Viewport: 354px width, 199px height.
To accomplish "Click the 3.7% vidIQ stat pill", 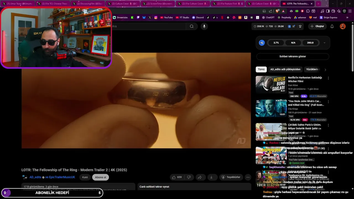I will pyautogui.click(x=276, y=43).
